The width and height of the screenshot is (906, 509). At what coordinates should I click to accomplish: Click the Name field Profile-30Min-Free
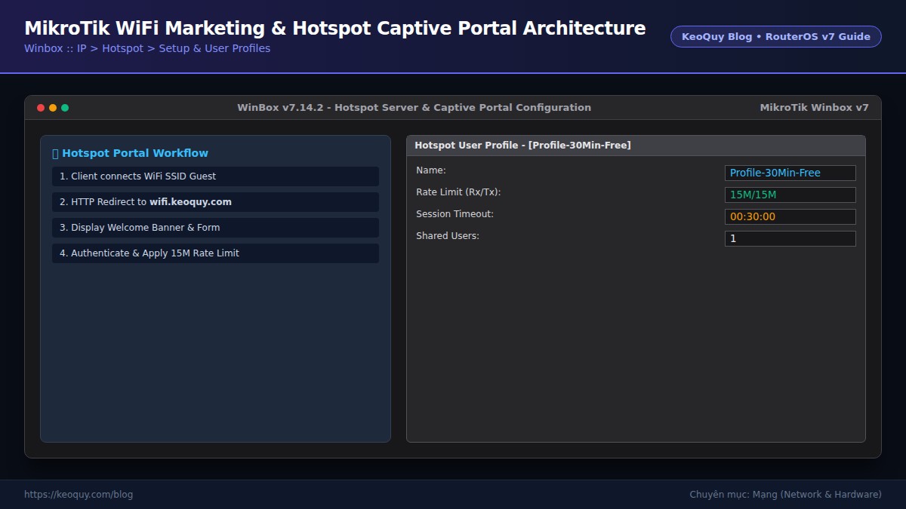click(x=790, y=173)
